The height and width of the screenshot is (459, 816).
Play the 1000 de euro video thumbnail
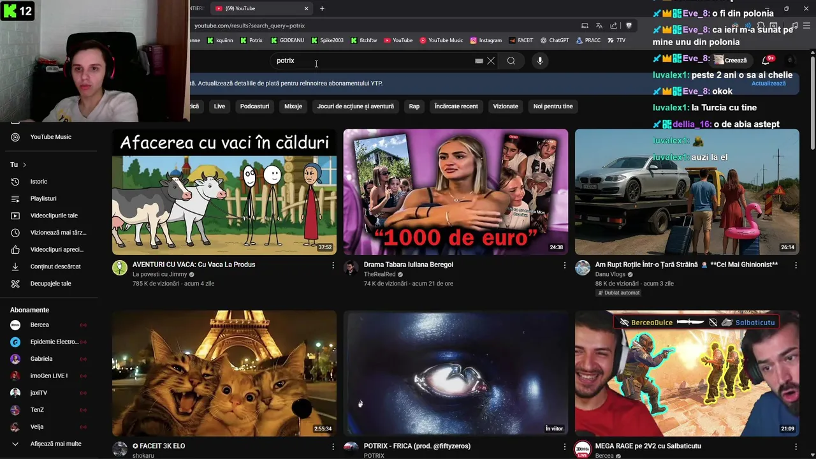point(456,192)
